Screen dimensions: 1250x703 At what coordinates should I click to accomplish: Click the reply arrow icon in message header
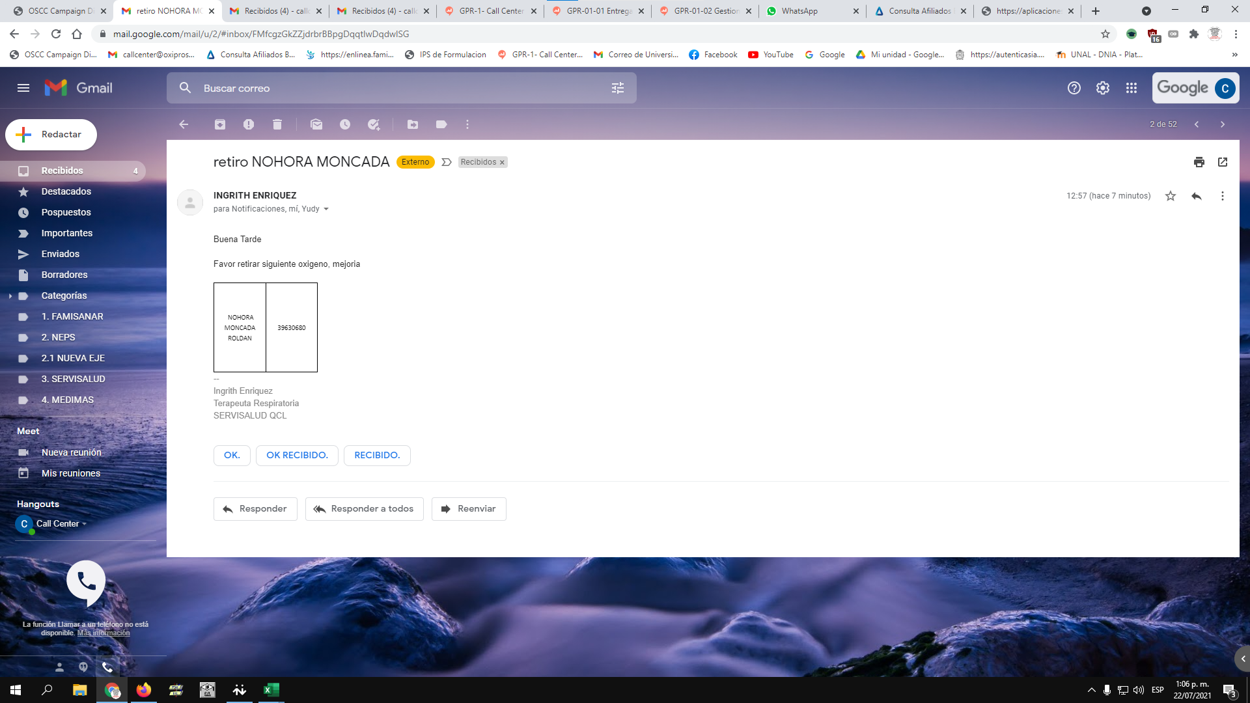tap(1197, 196)
